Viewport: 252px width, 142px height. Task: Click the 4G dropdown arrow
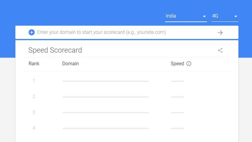click(236, 16)
